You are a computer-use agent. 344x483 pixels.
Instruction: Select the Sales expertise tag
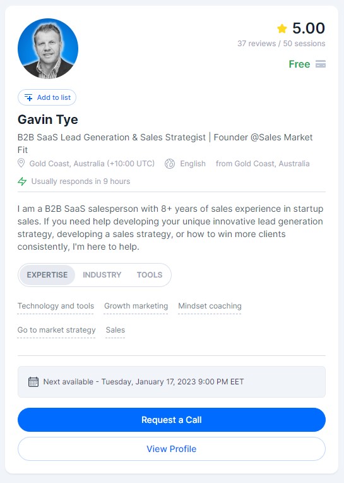coord(116,330)
